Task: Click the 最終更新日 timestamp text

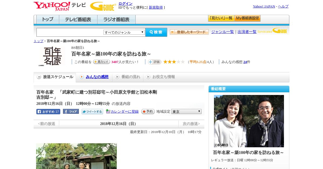Action: (x=166, y=132)
